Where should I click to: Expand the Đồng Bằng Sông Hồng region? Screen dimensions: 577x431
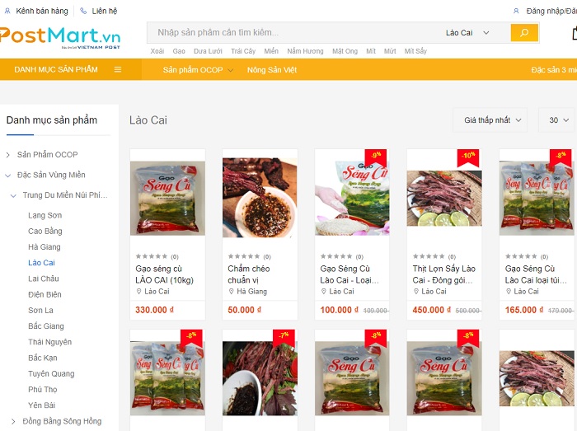[x=13, y=421]
